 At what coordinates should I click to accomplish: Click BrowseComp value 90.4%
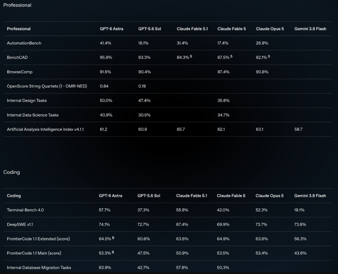145,72
